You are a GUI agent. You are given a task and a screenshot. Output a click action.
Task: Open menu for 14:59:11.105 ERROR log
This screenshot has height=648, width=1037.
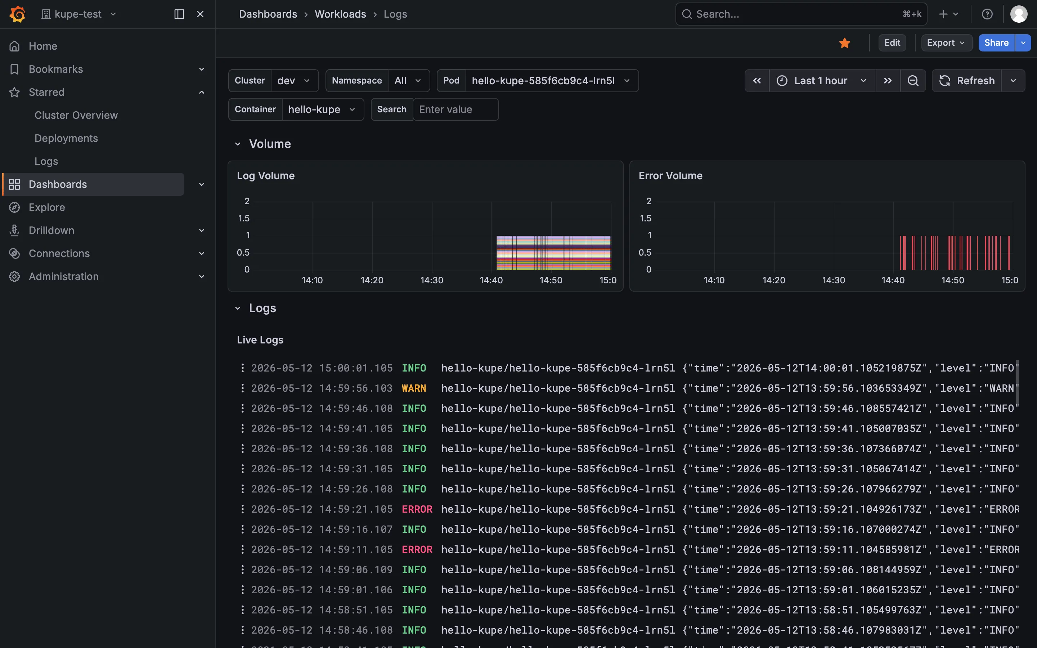click(243, 549)
